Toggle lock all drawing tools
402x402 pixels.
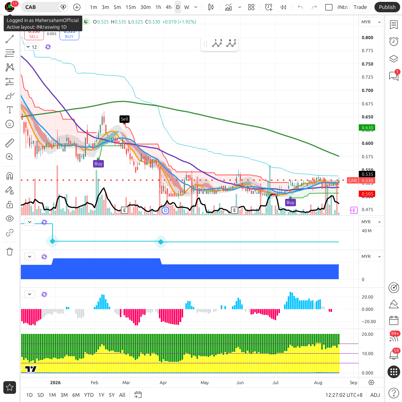tap(10, 205)
